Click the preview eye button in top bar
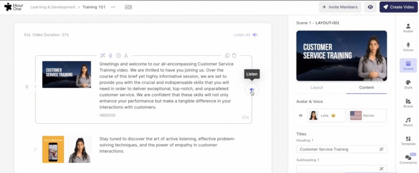Screen dimensions: 419x173 [x=370, y=7]
